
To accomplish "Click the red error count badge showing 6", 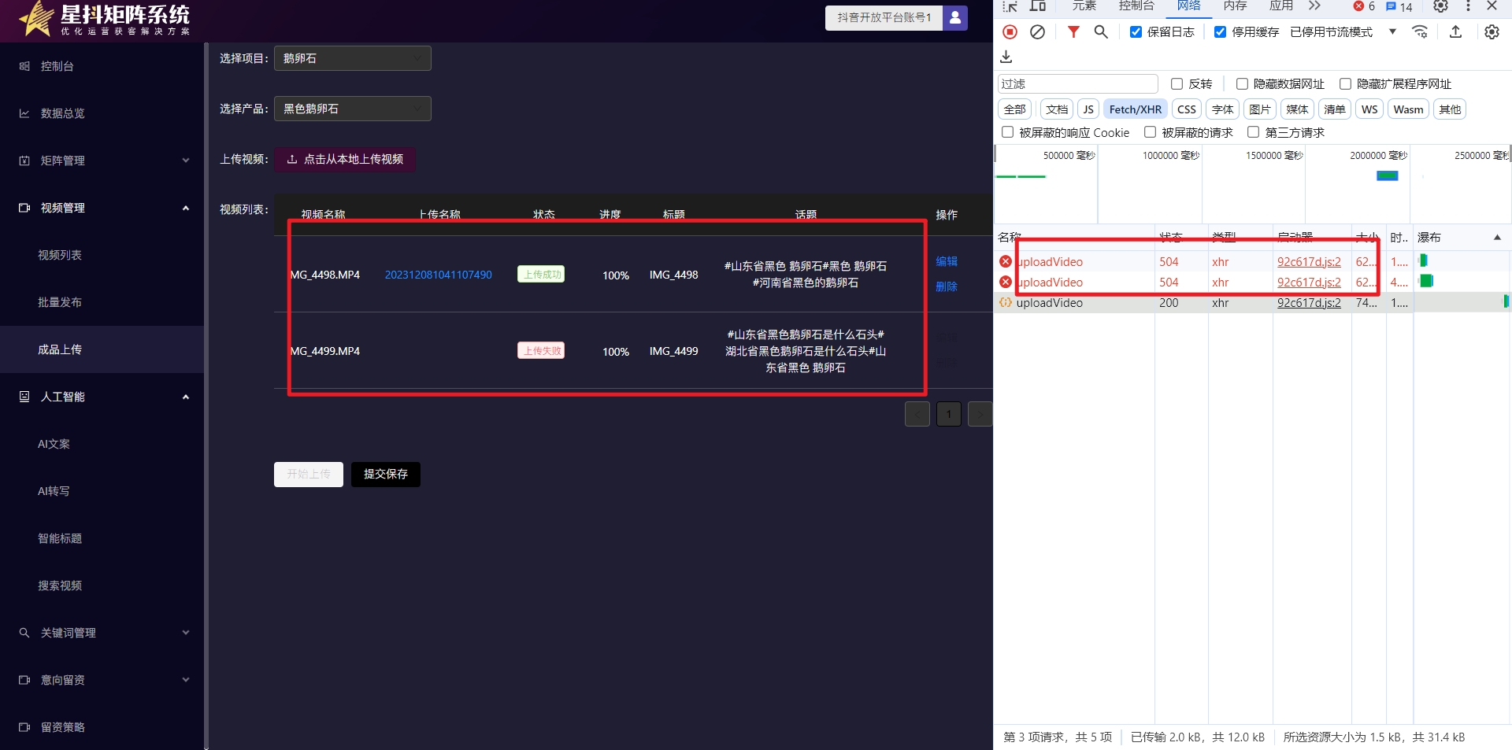I will tap(1364, 6).
